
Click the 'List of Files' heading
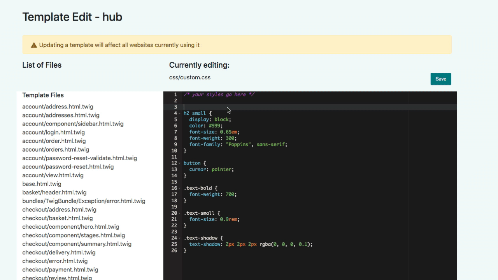pos(42,65)
